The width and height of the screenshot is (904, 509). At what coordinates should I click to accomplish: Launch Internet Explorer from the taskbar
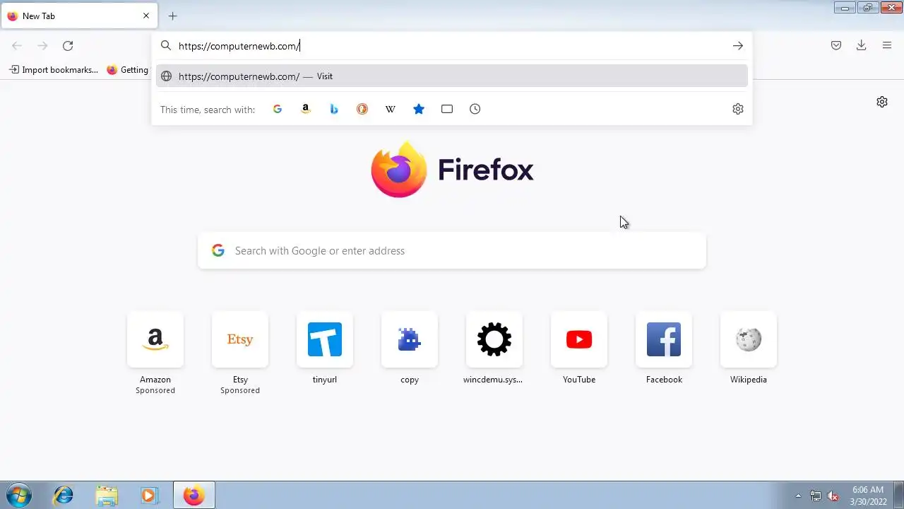(x=64, y=495)
